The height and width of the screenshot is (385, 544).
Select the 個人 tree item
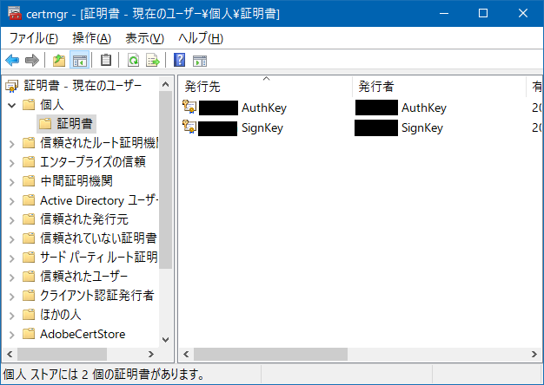coord(51,105)
